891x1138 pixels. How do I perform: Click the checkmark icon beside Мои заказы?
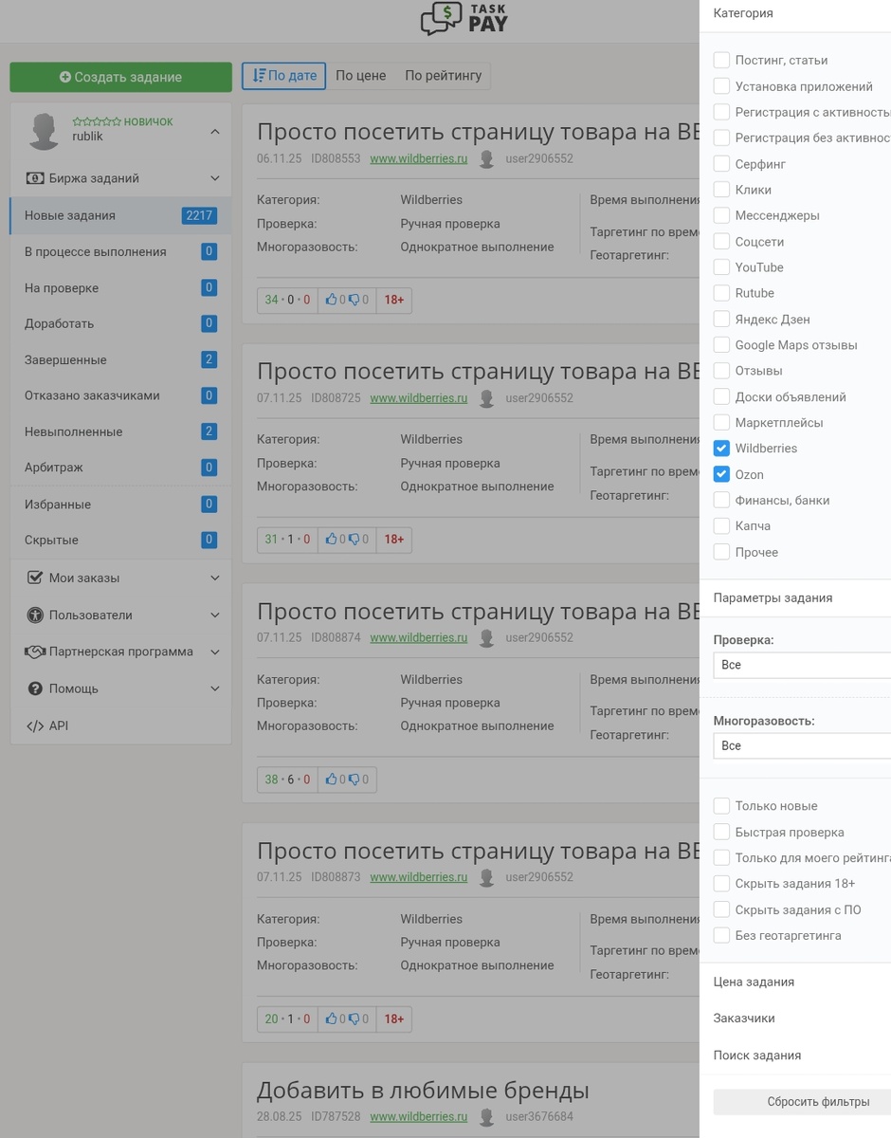[x=35, y=578]
